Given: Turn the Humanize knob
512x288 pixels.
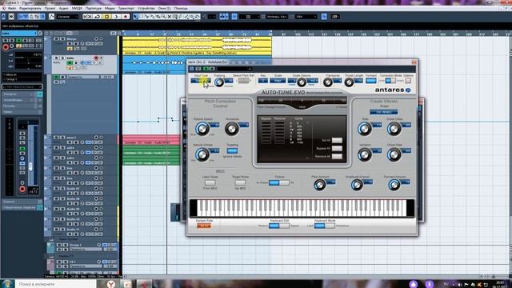Looking at the screenshot, I should [231, 129].
